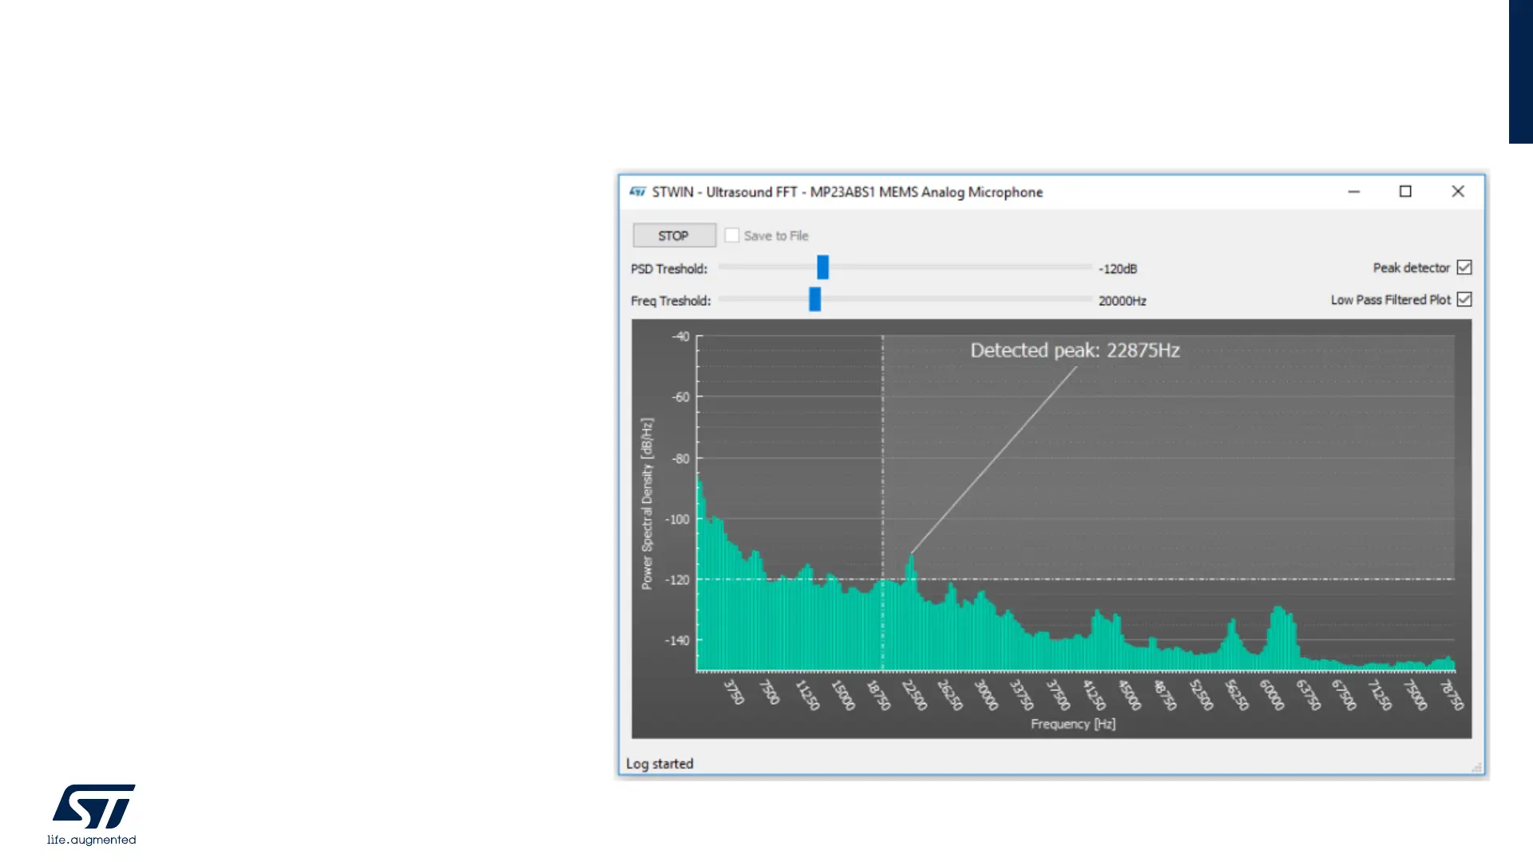
Task: Click the -140 y-axis tick label
Action: [677, 640]
